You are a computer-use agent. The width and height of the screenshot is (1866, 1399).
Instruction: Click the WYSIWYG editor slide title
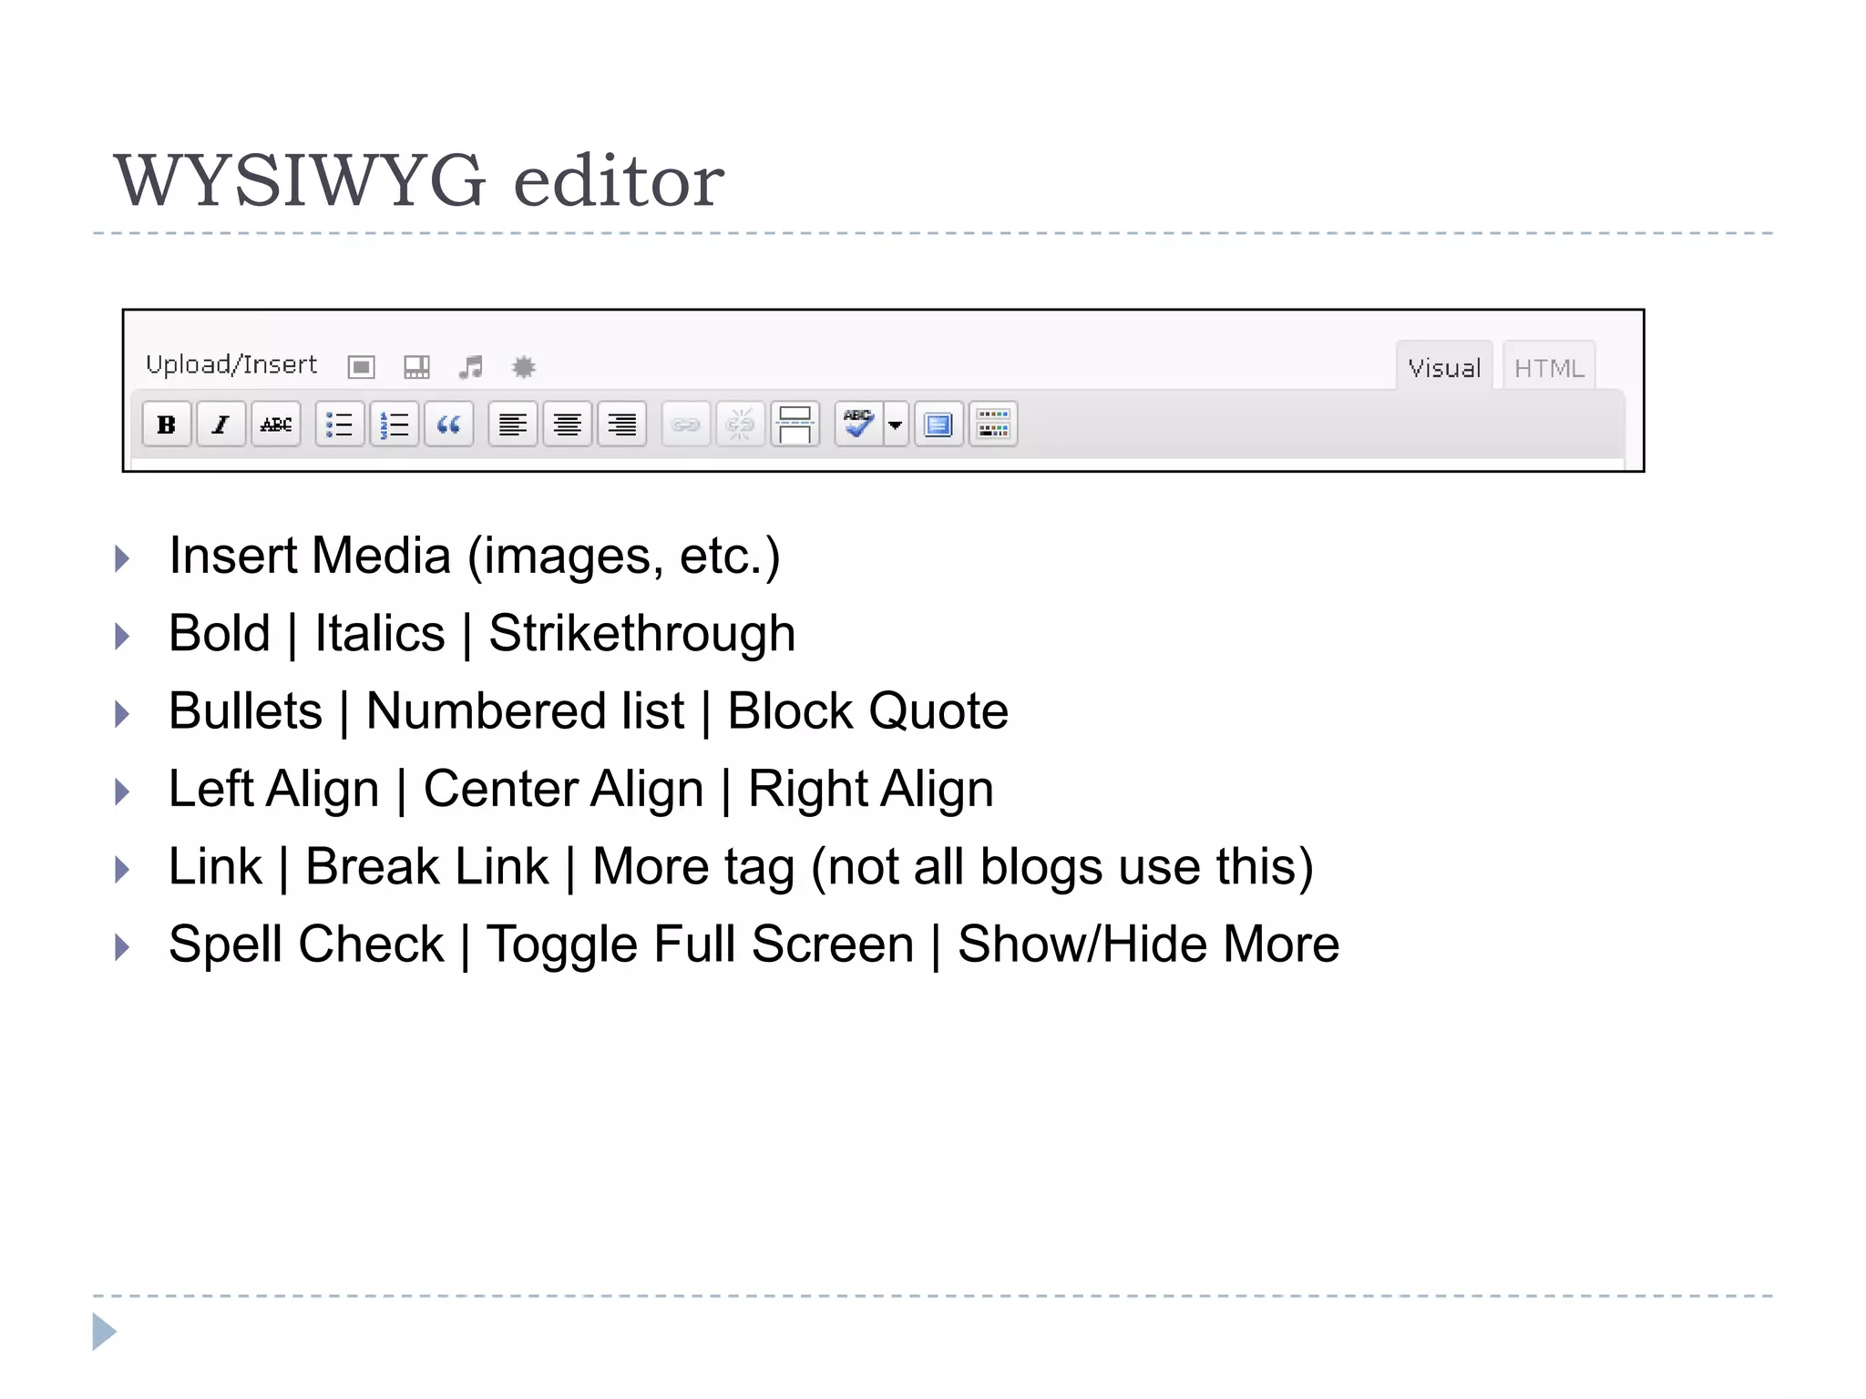coord(418,180)
